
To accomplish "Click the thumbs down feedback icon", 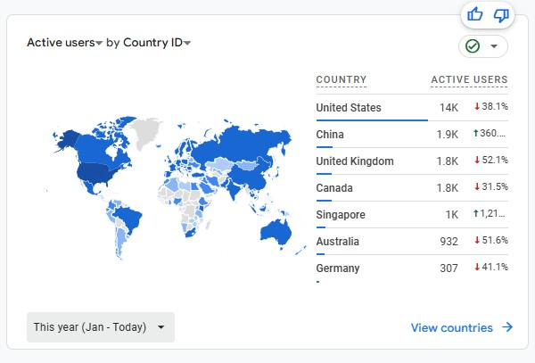I will click(501, 14).
